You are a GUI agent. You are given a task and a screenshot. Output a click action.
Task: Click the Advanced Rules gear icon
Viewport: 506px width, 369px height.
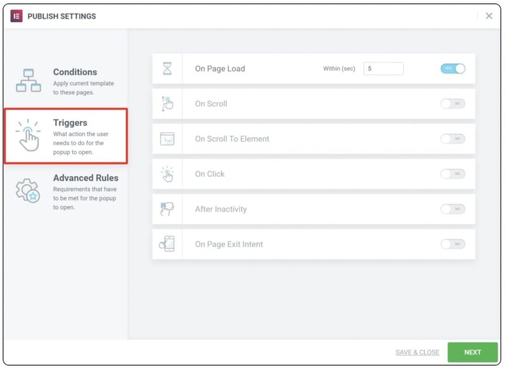(x=28, y=191)
